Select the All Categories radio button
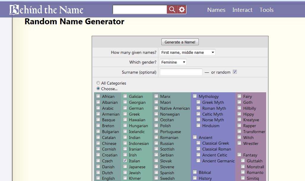Screen dimensions: 305x181 pyautogui.click(x=98, y=83)
